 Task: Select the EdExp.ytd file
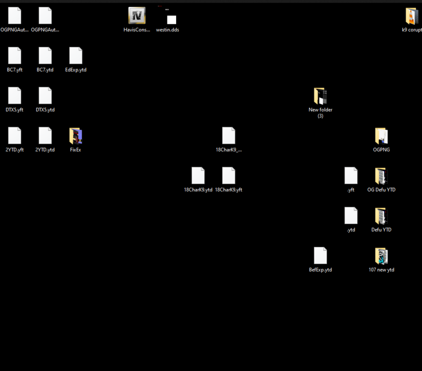pos(75,54)
